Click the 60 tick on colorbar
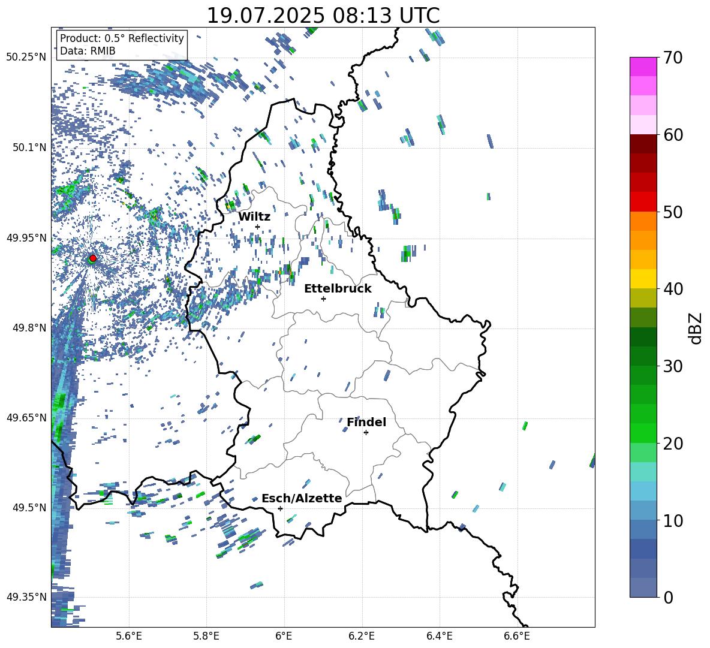 point(673,135)
